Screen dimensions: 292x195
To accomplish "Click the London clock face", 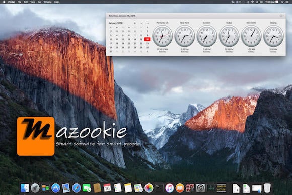I will [207, 36].
